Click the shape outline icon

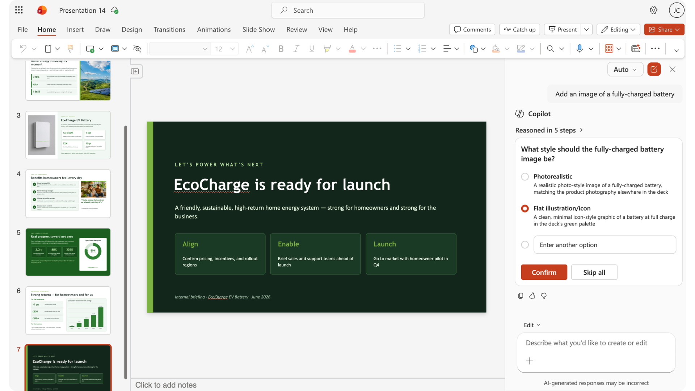[521, 49]
